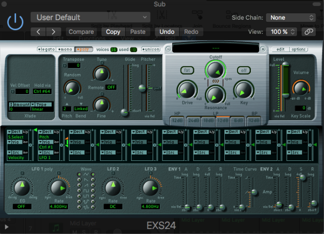Select LP 24dB filter type
Viewport: 324px width, 234px height.
(193, 121)
